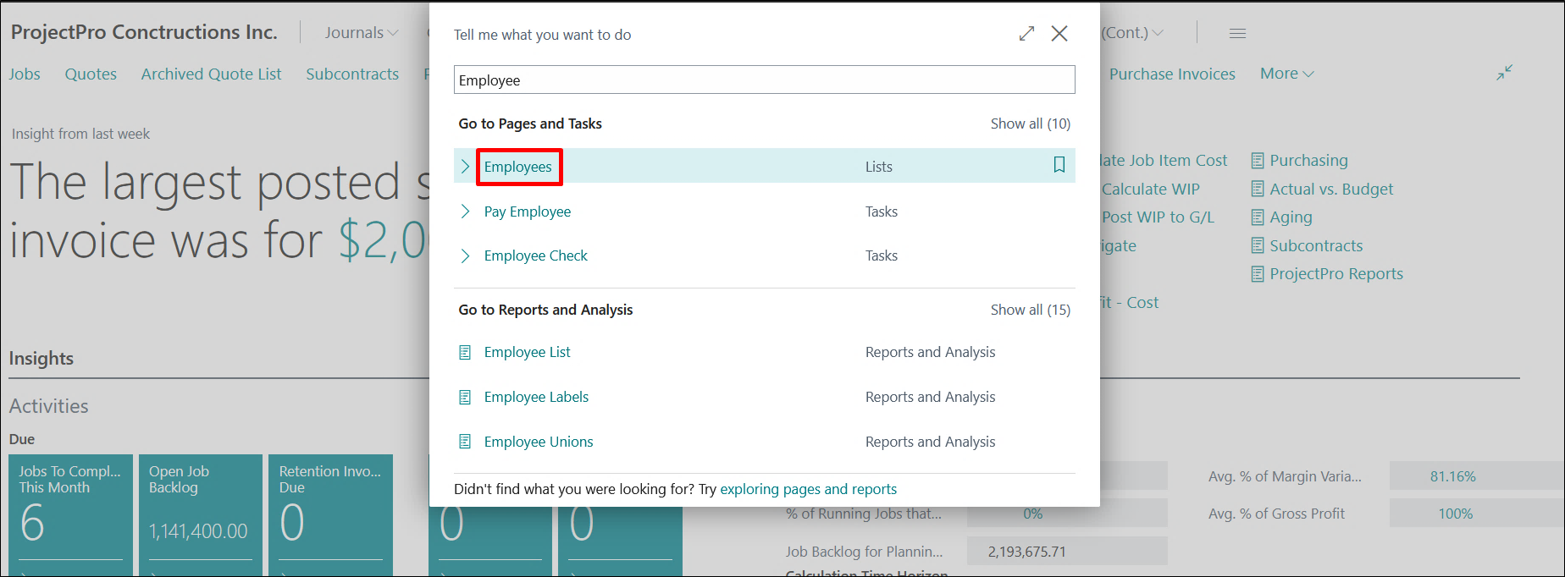1565x577 pixels.
Task: Open the Journals dropdown menu
Action: (x=362, y=33)
